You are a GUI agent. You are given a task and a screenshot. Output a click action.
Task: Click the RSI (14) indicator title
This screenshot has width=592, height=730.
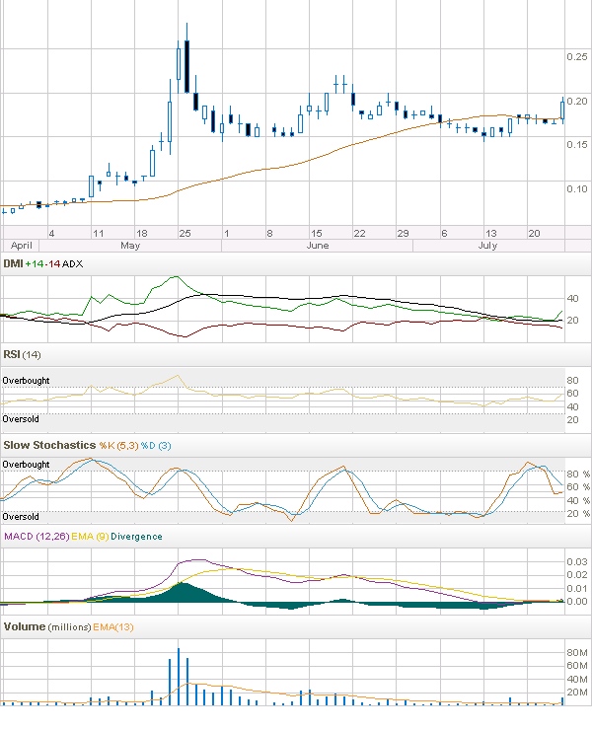pos(22,355)
